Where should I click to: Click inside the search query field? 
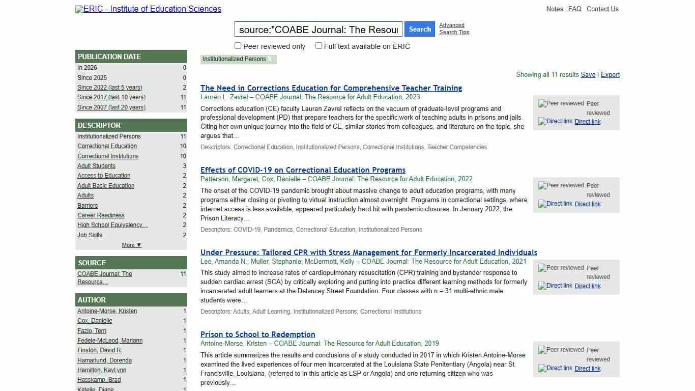tap(317, 29)
